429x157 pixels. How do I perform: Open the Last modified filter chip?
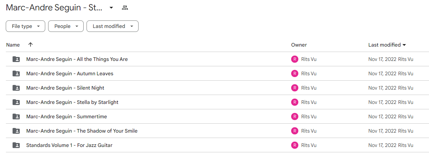[x=112, y=26]
